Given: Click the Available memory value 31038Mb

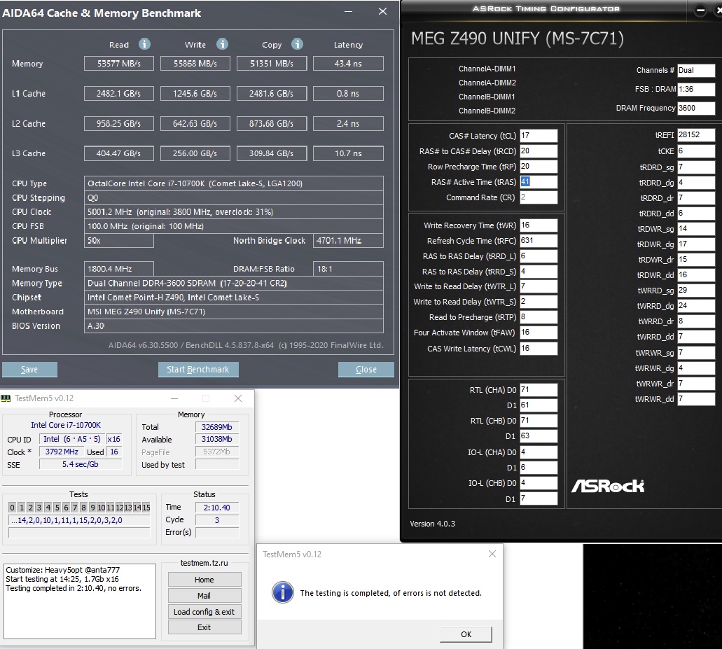Looking at the screenshot, I should coord(217,439).
